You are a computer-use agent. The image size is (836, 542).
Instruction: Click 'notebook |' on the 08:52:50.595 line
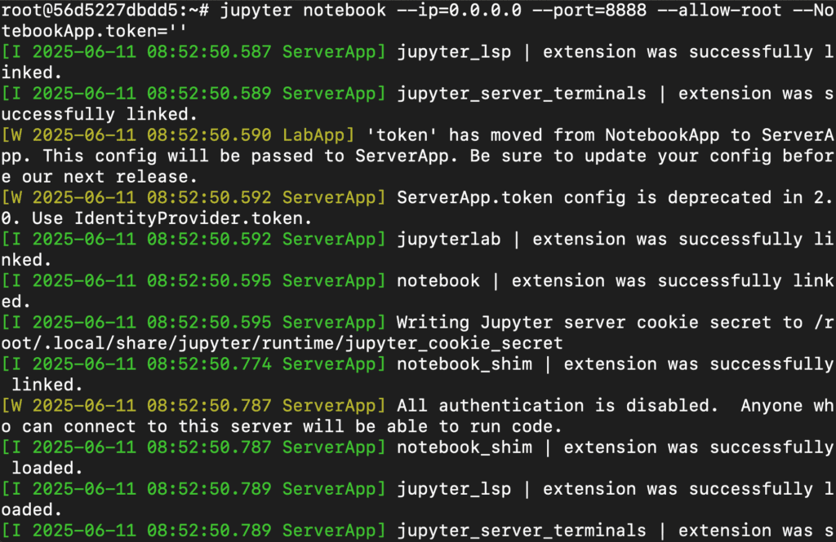[449, 280]
